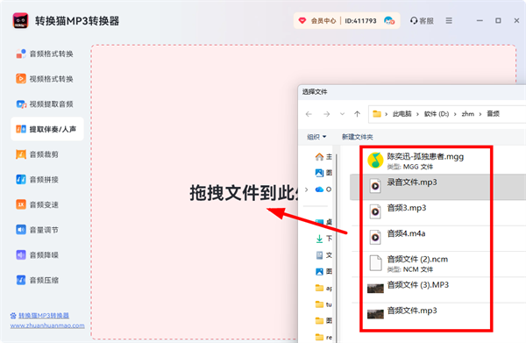
Task: Click zhm in the address path
Action: pyautogui.click(x=467, y=114)
